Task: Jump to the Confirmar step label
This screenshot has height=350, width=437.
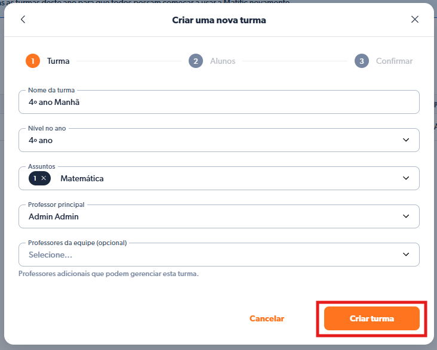Action: (x=394, y=61)
